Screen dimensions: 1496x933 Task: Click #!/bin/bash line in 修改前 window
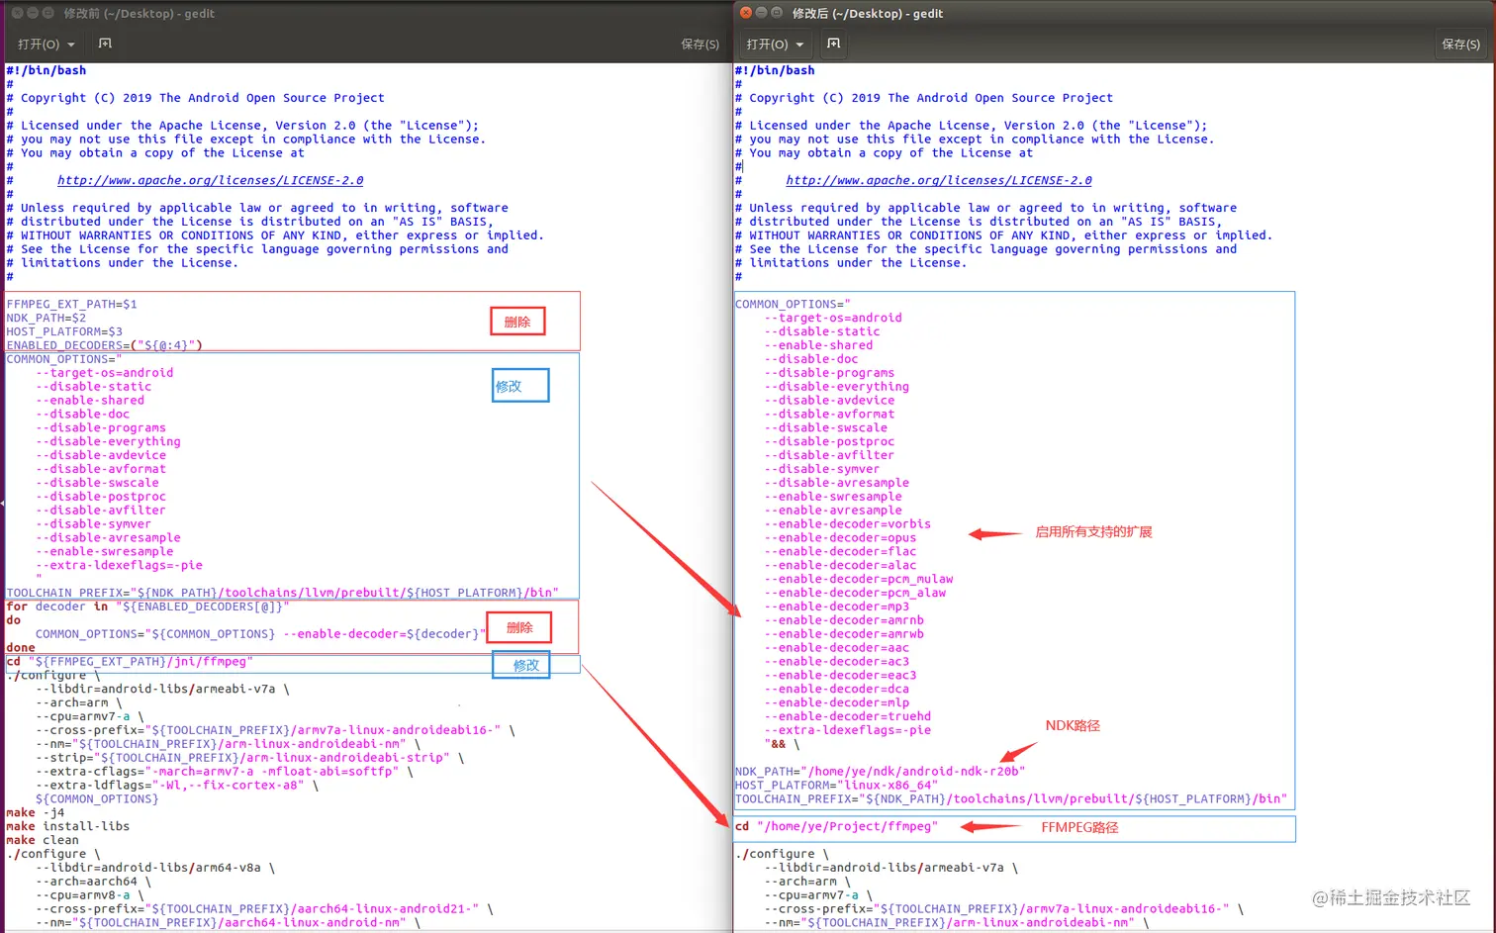tap(47, 70)
